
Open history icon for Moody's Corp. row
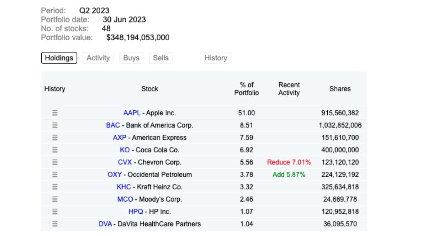[55, 199]
